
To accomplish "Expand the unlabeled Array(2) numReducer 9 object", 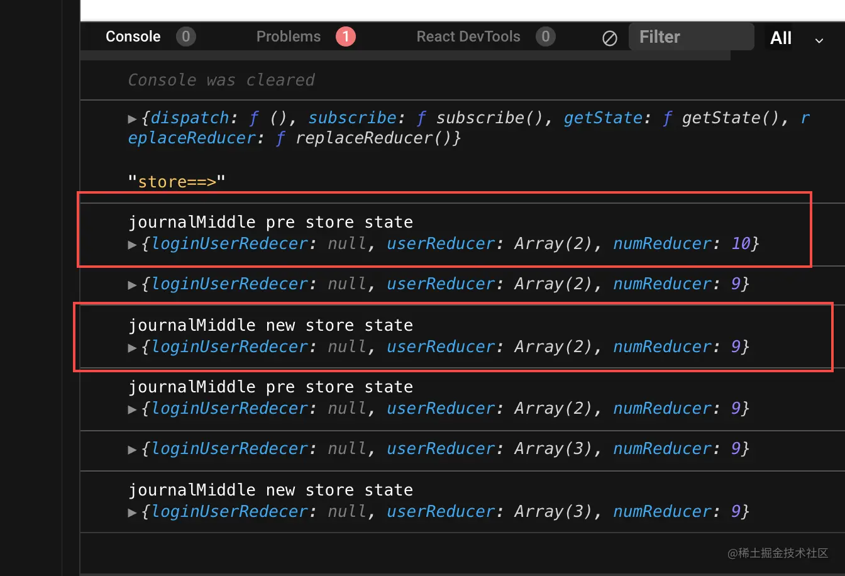I will click(x=132, y=284).
